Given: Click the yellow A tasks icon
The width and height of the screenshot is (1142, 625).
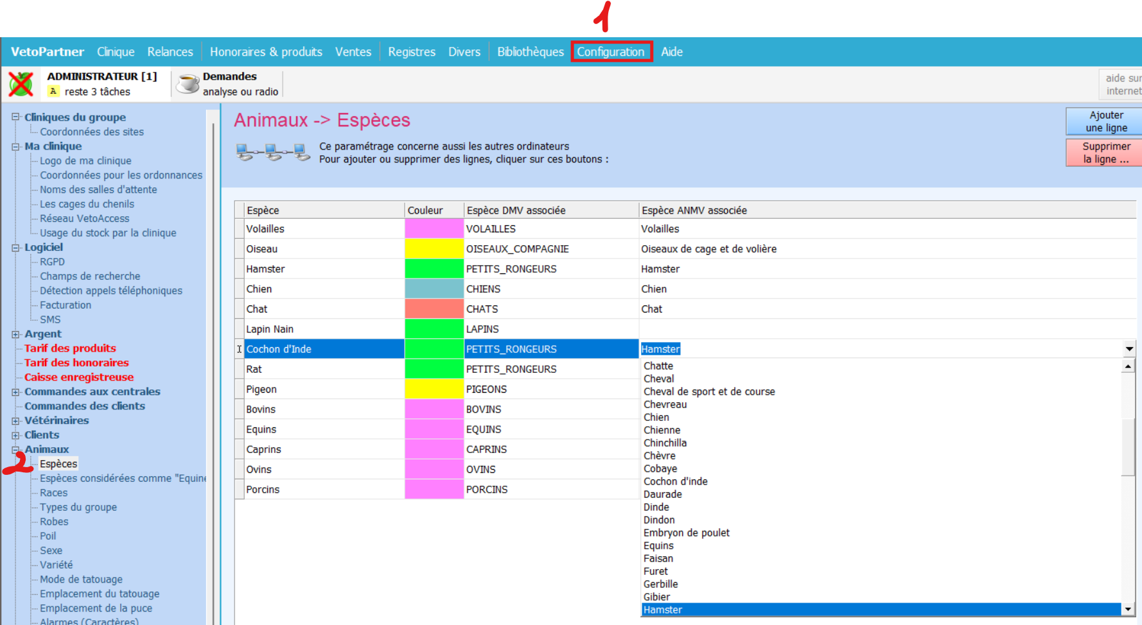Looking at the screenshot, I should tap(53, 92).
